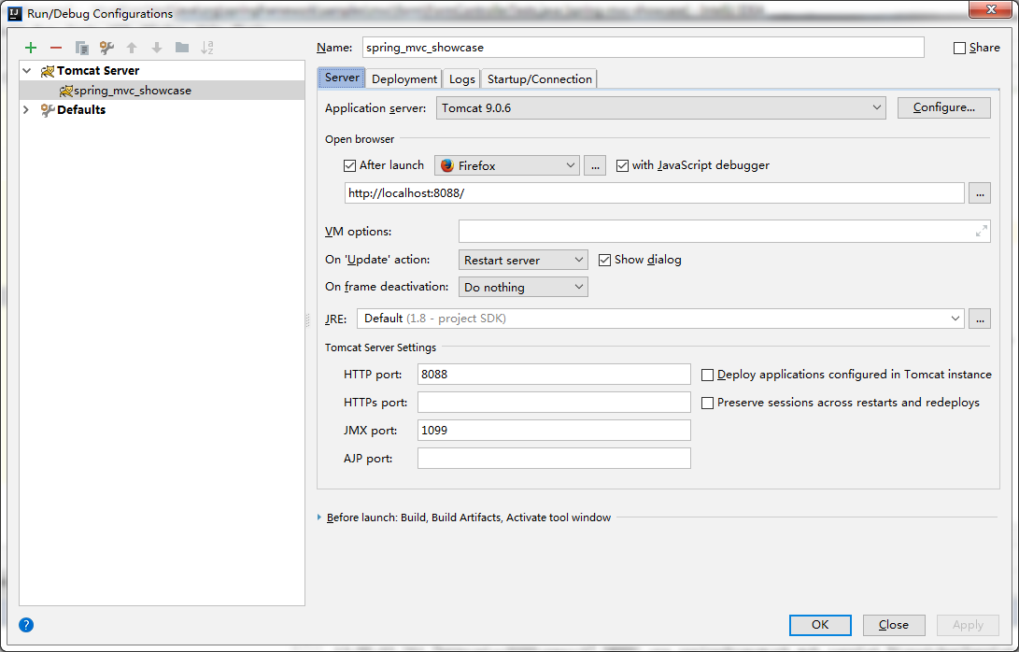Viewport: 1019px width, 652px height.
Task: Click the AJP port field
Action: [x=554, y=459]
